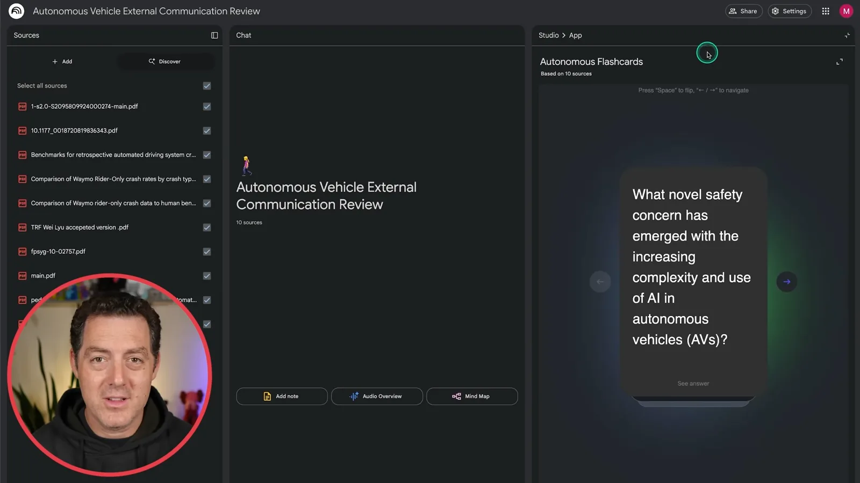Open the account avatar M
Screen dimensions: 860x483
846,11
